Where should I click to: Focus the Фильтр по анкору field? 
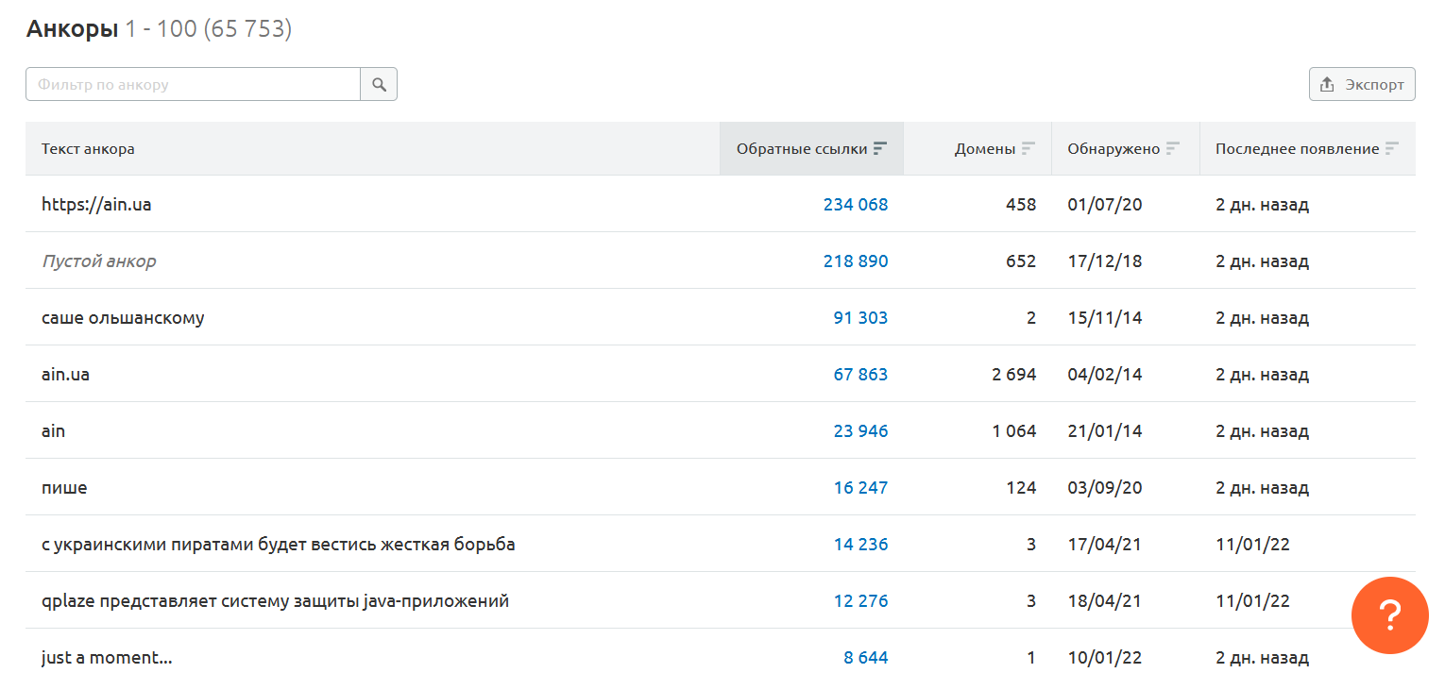pyautogui.click(x=193, y=84)
